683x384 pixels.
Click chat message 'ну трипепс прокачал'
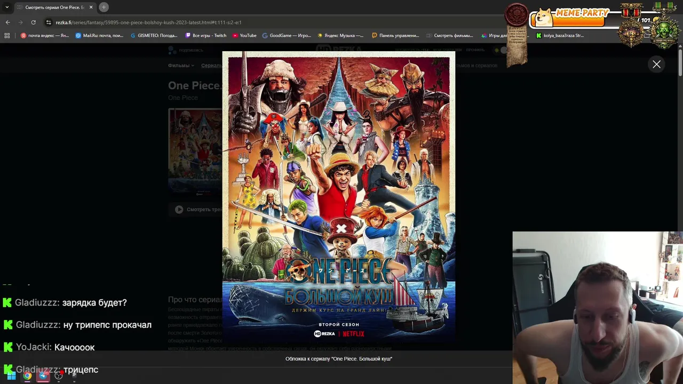click(x=107, y=325)
